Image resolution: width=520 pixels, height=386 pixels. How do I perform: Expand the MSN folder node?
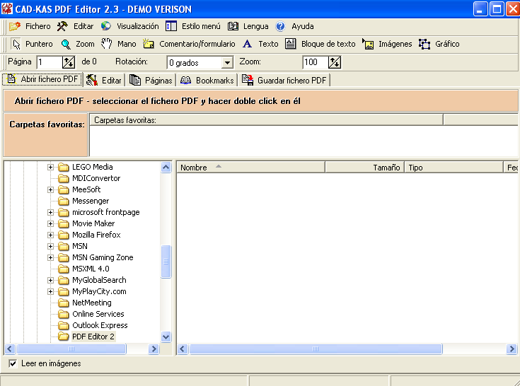pyautogui.click(x=50, y=246)
